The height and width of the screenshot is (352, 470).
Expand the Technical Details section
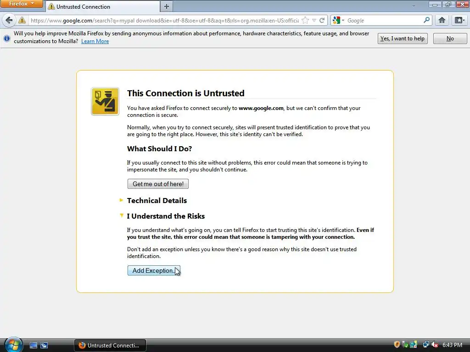click(157, 201)
